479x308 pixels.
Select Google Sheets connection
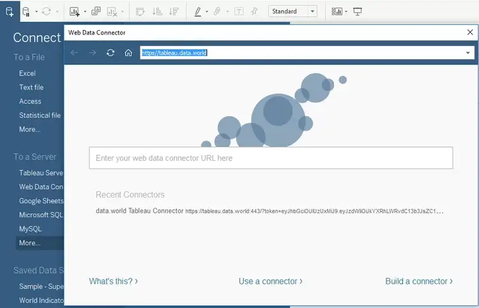pyautogui.click(x=41, y=201)
